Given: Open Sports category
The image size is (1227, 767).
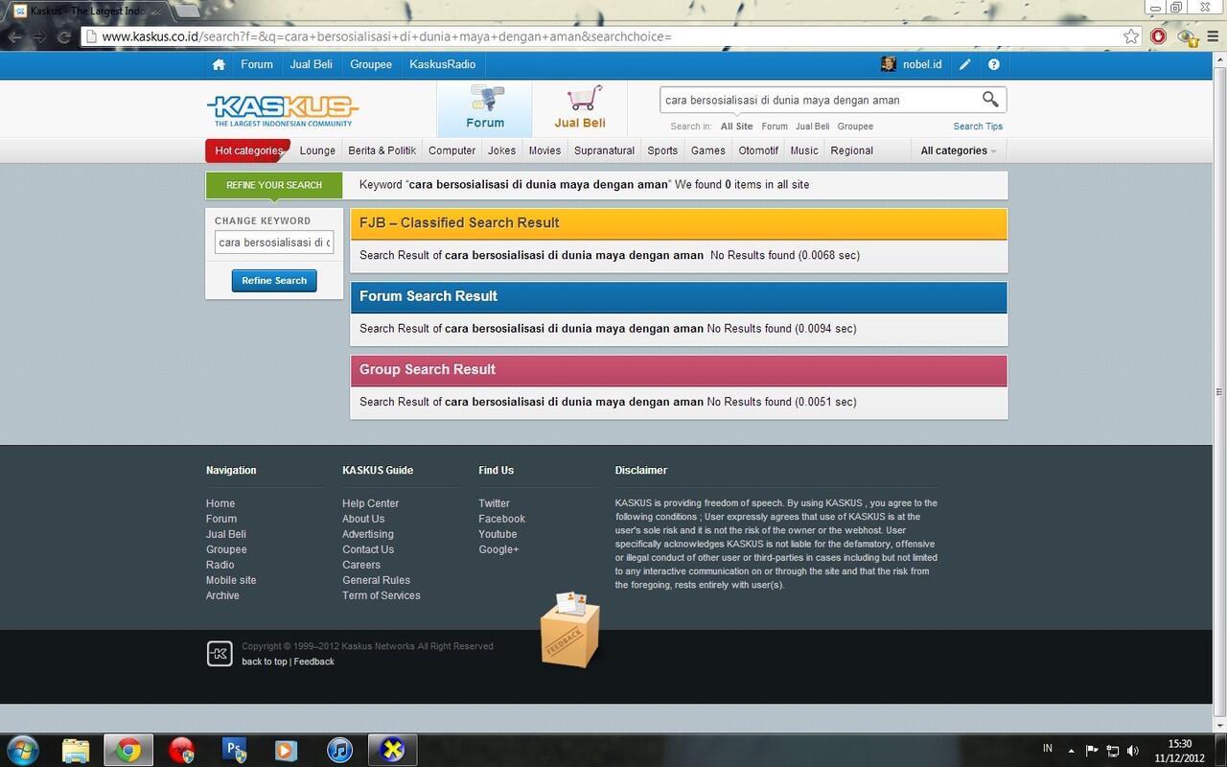Looking at the screenshot, I should pos(662,151).
